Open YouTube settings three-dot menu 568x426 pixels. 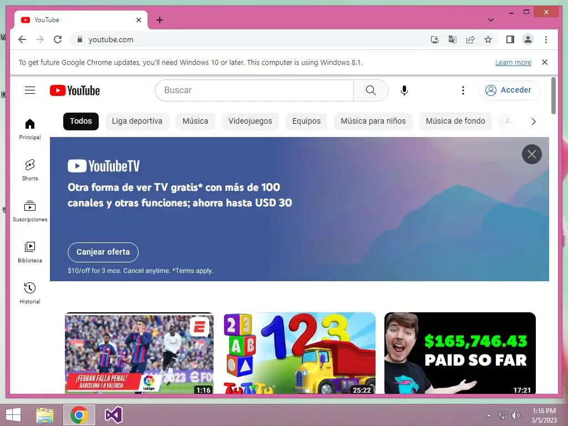point(463,90)
